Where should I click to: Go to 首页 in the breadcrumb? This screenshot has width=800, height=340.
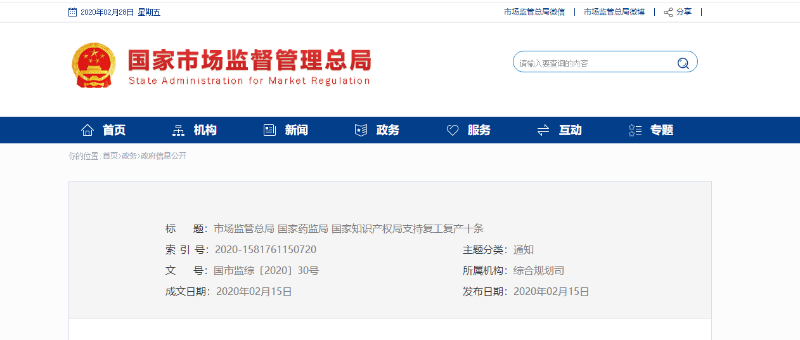pyautogui.click(x=110, y=156)
